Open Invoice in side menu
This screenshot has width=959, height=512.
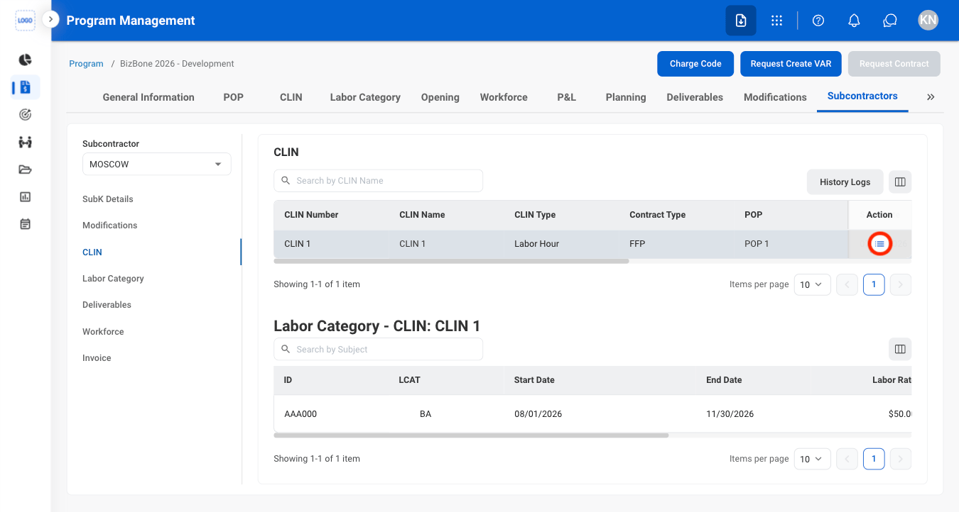[97, 358]
